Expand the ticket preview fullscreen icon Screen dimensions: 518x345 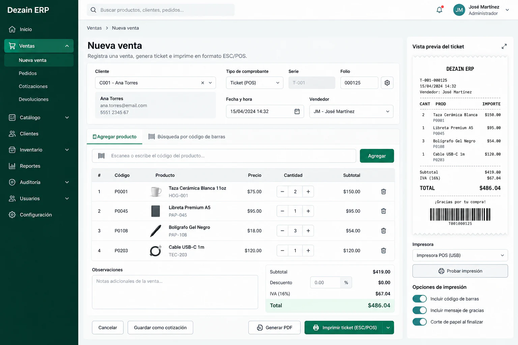[x=504, y=46]
